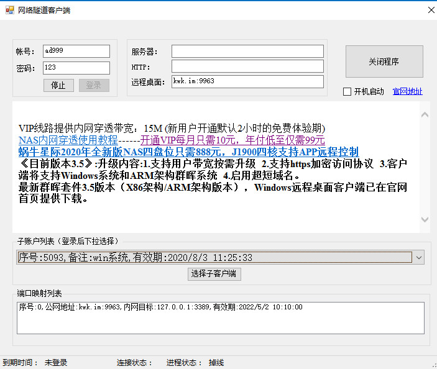Click the 关闭程序 button

[x=384, y=62]
